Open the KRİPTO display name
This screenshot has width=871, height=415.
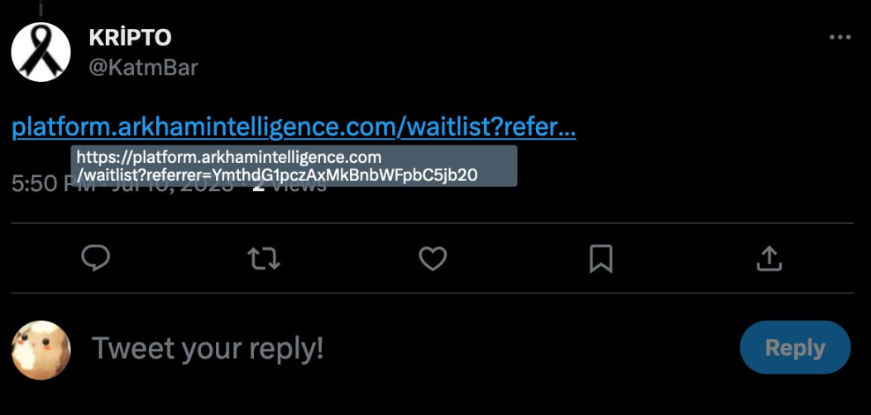tap(129, 37)
